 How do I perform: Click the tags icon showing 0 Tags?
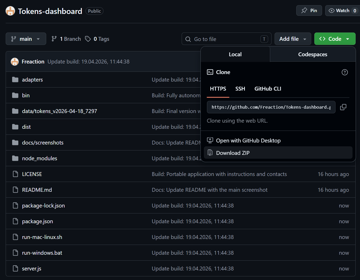88,39
